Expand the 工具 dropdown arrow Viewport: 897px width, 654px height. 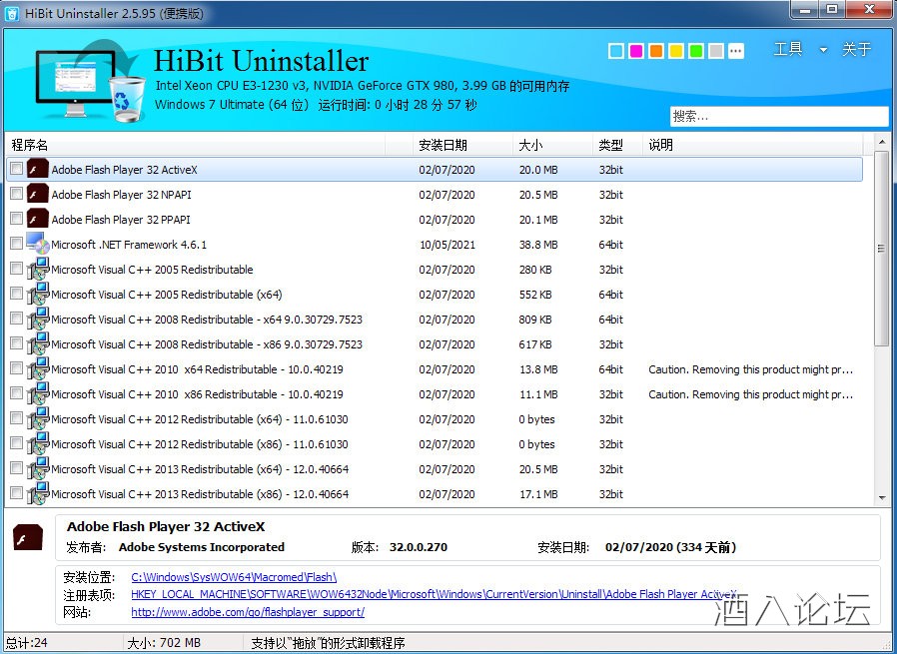(823, 50)
